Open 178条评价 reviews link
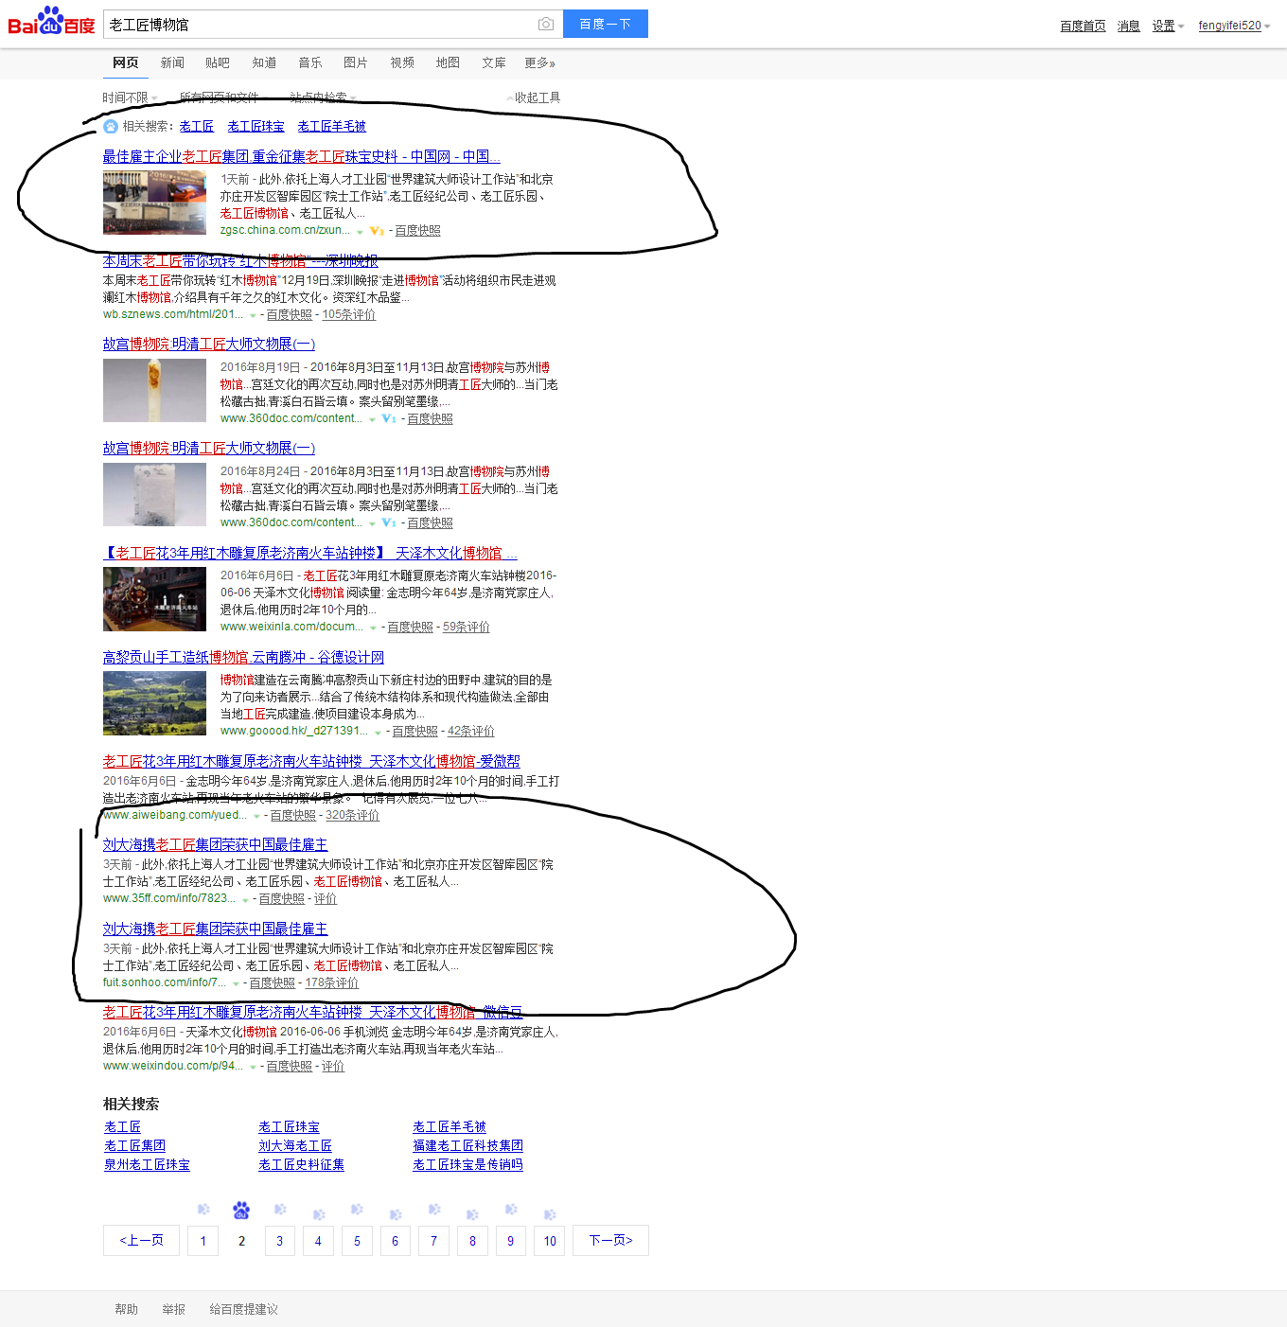The height and width of the screenshot is (1327, 1287). (x=331, y=982)
